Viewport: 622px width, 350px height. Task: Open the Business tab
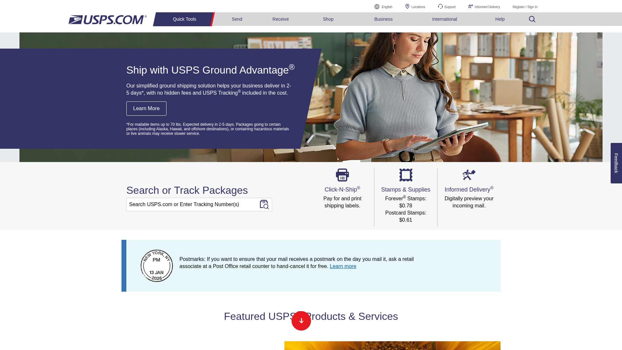[383, 19]
